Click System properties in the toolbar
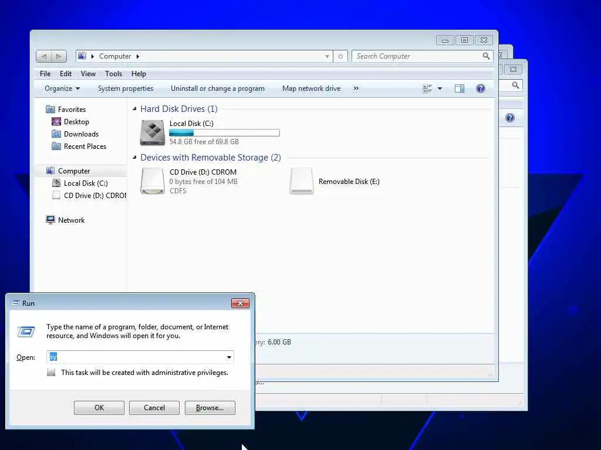 click(x=126, y=88)
